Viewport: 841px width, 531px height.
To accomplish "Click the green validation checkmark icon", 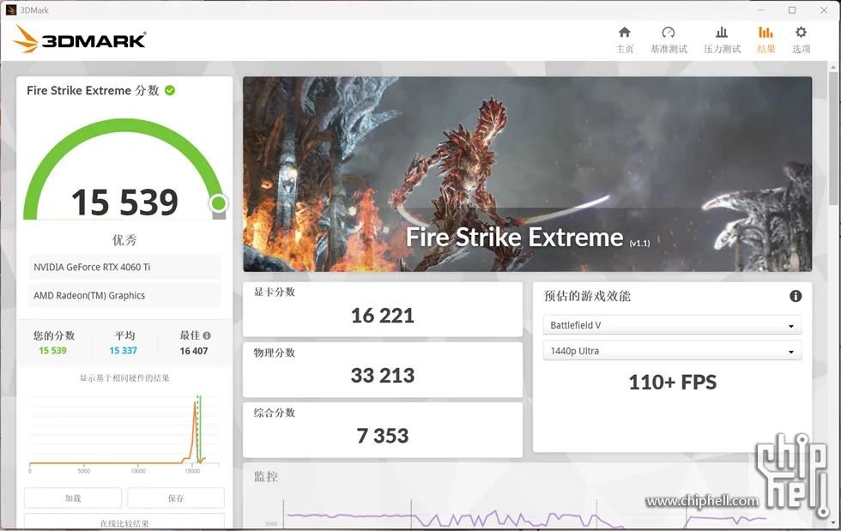I will click(x=170, y=91).
